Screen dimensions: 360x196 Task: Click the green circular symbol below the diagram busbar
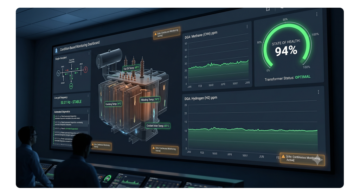71,86
